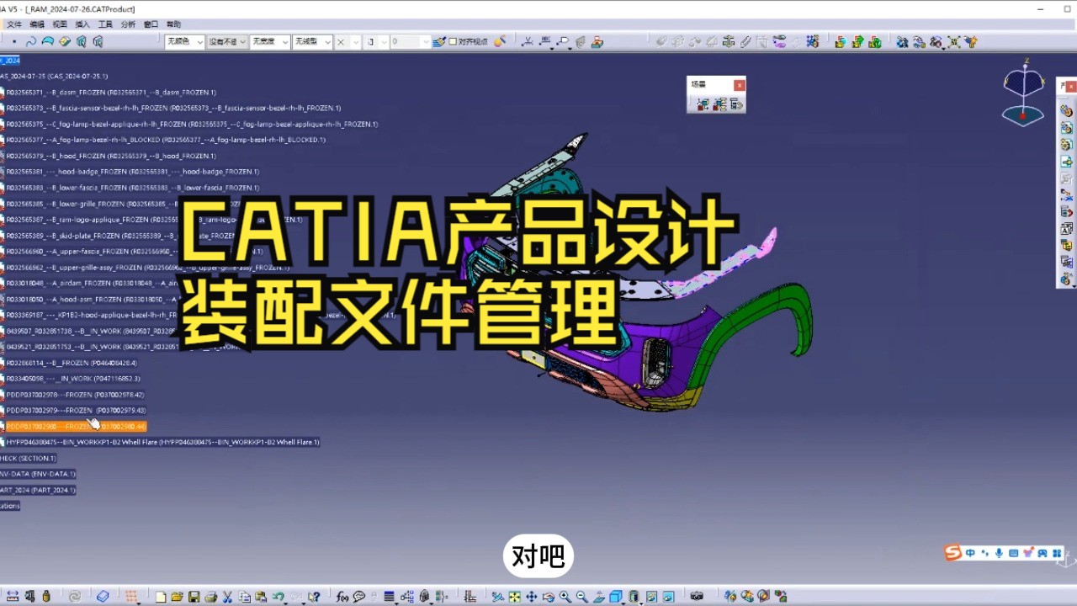Close the 场景 floating toolbar
The image size is (1077, 606).
pos(739,85)
